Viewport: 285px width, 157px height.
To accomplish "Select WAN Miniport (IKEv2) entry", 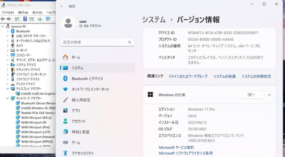I will pos(36,118).
